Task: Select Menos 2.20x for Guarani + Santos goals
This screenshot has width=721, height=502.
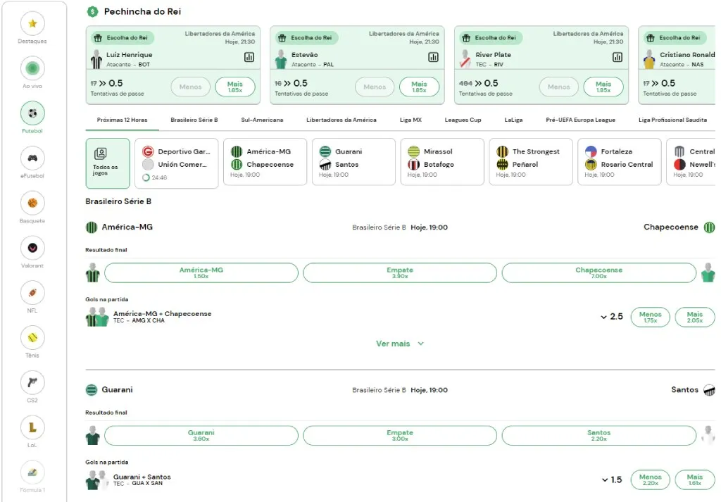Action: [650, 479]
